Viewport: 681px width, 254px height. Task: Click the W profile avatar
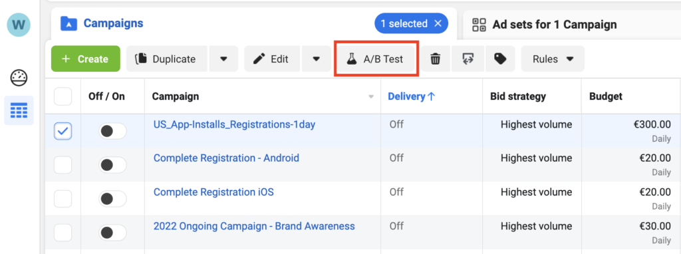click(x=19, y=25)
